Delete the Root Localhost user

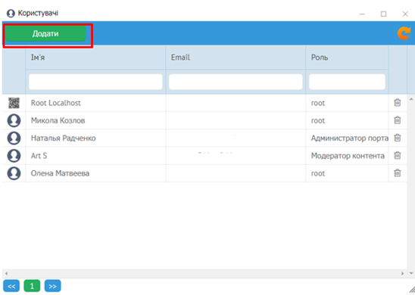pos(398,103)
